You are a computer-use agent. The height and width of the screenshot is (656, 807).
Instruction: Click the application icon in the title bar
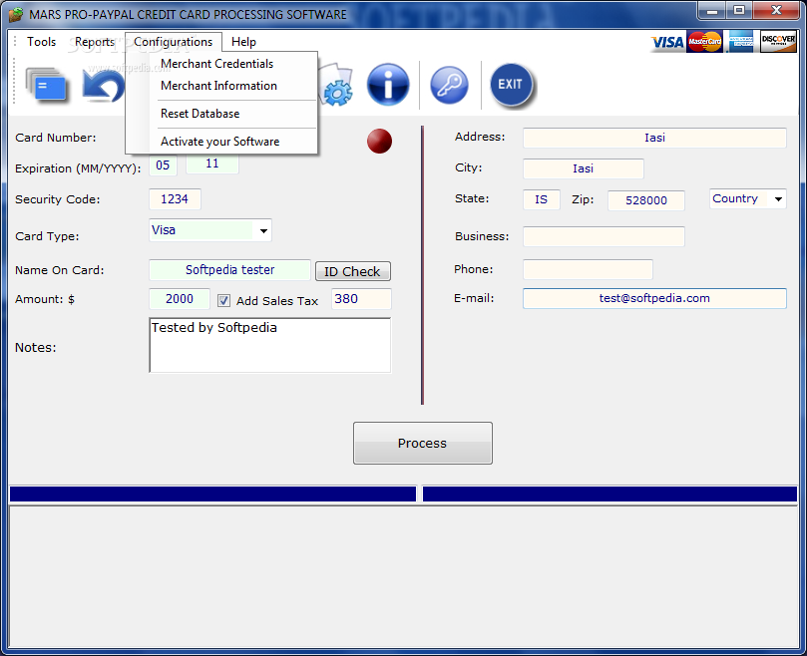pyautogui.click(x=15, y=14)
